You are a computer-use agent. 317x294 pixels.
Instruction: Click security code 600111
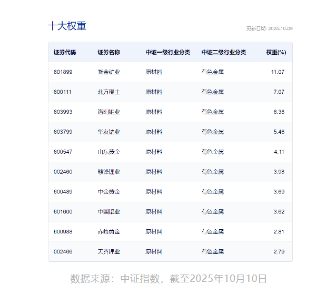[x=63, y=92]
